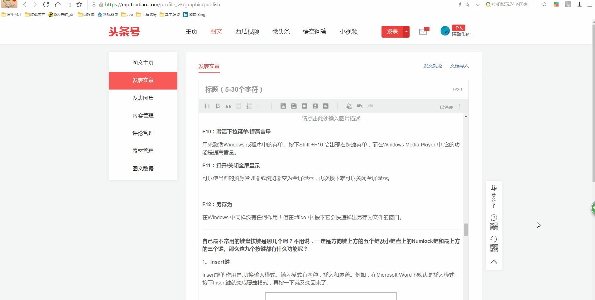595x300 pixels.
Task: Open 常见问题 help panel
Action: [x=494, y=222]
